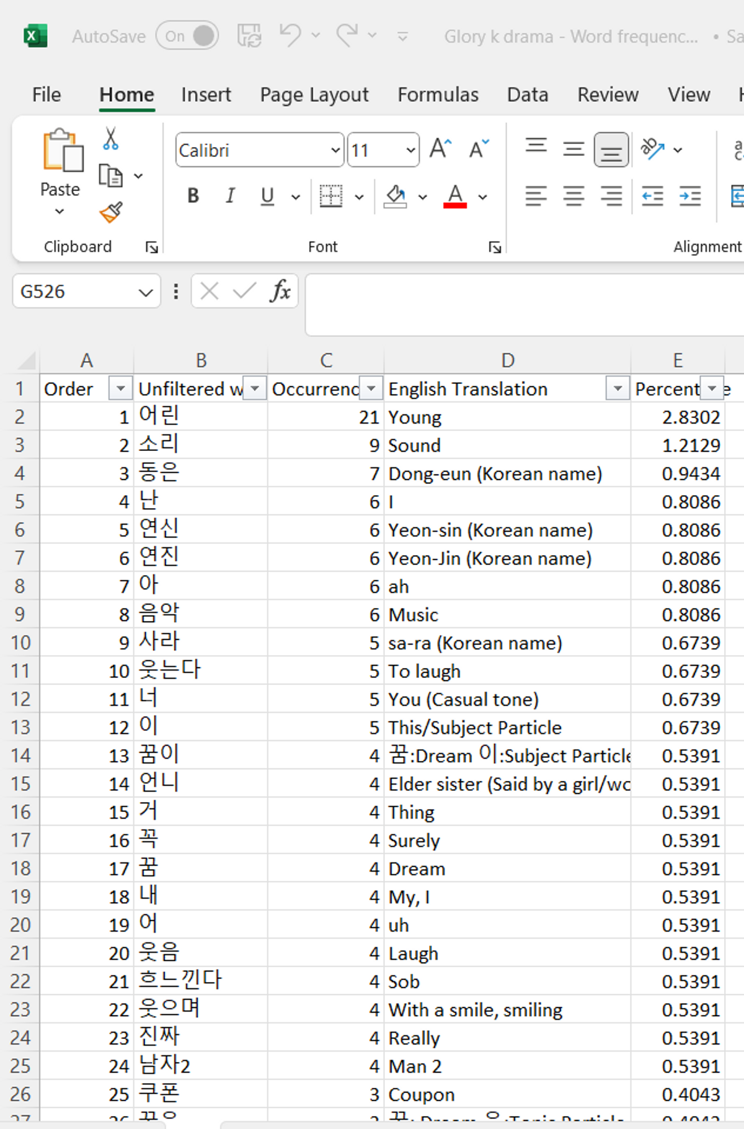Image resolution: width=744 pixels, height=1129 pixels.
Task: Open the English Translation column filter
Action: click(618, 389)
